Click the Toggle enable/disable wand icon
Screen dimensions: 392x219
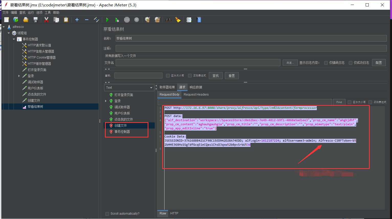tap(96, 20)
